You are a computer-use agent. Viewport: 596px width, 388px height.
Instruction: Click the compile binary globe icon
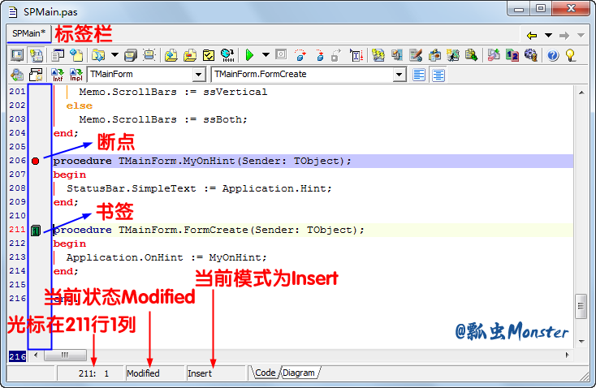pyautogui.click(x=227, y=55)
